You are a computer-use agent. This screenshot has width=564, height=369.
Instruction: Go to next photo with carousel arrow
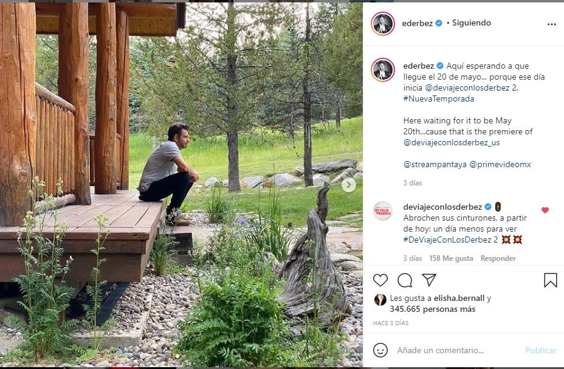pyautogui.click(x=348, y=185)
